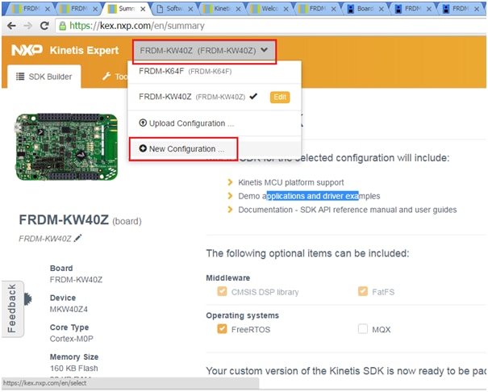Viewport: 488px width, 392px height.
Task: Toggle the CMSIS DSP library checkbox
Action: 222,291
